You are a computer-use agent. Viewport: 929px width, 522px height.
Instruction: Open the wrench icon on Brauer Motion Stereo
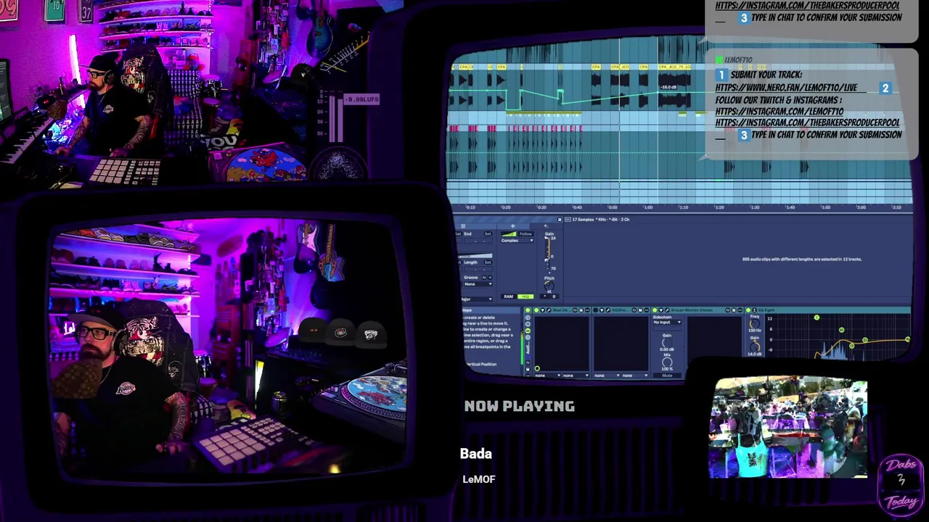click(667, 310)
